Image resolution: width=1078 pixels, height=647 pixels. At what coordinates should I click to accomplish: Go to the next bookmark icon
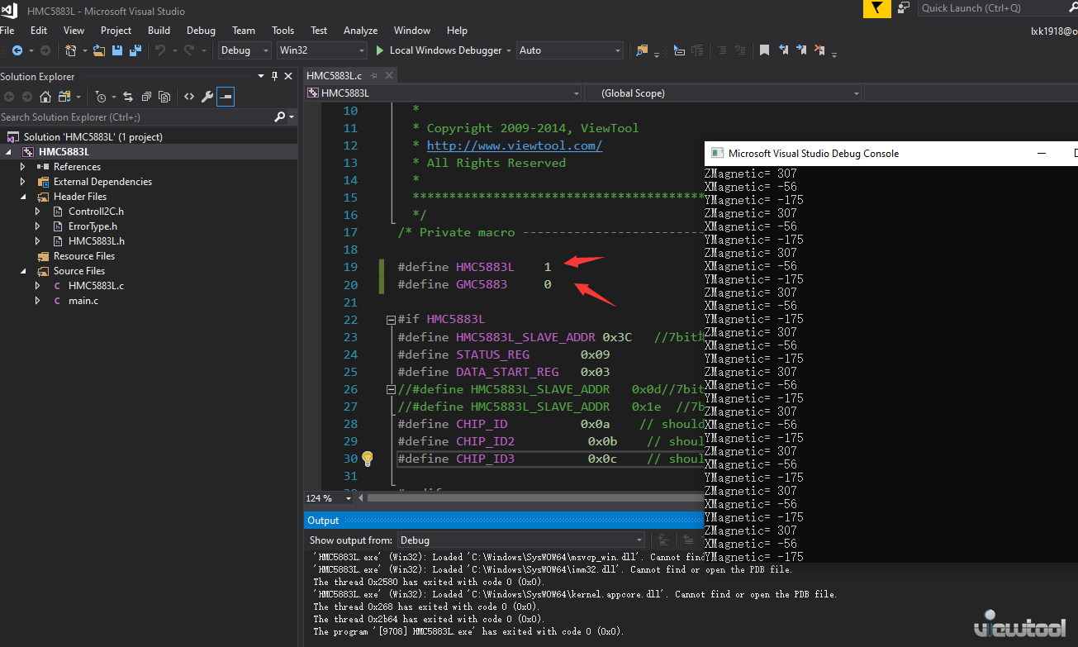coord(801,50)
